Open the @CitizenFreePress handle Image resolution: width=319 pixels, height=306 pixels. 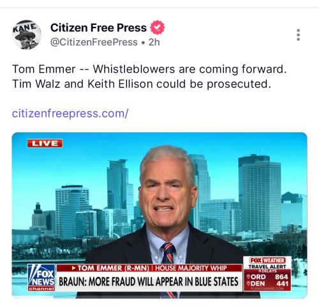click(94, 42)
